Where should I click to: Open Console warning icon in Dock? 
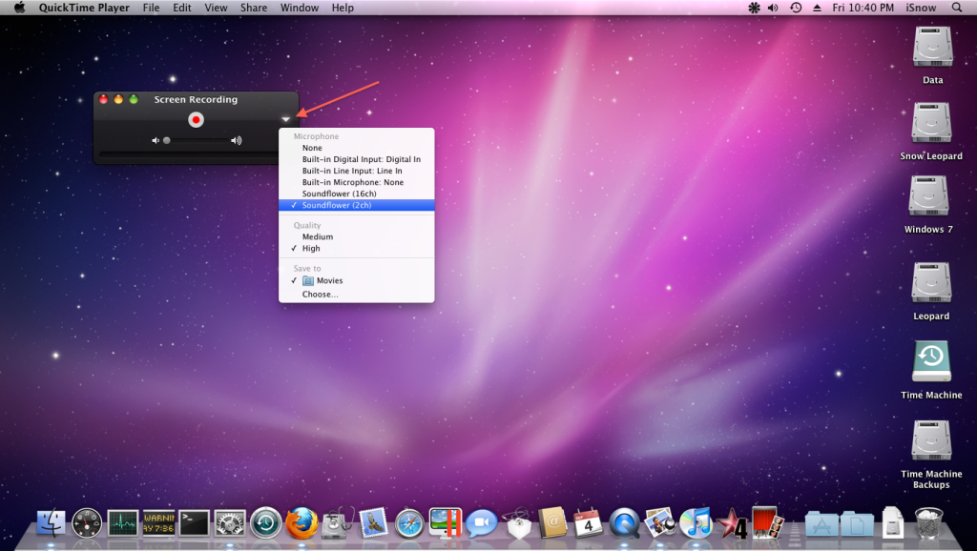click(x=159, y=523)
